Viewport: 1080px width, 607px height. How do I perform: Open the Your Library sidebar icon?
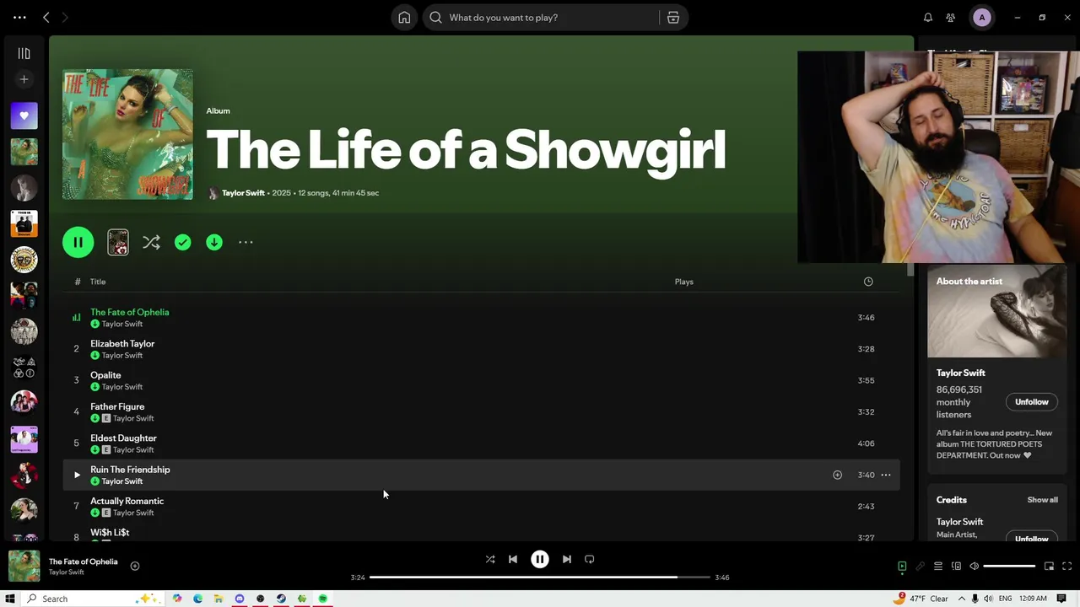(24, 53)
